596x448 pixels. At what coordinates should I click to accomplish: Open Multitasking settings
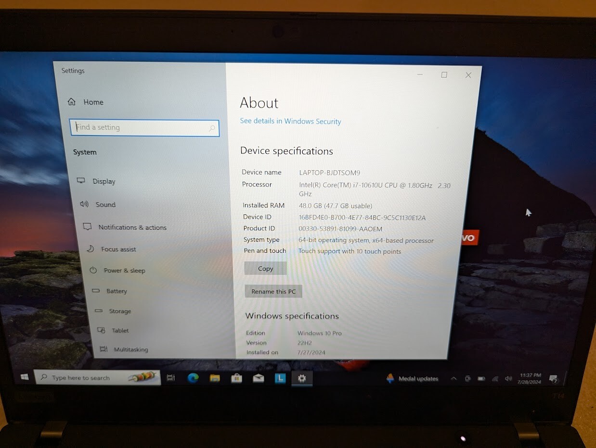click(x=124, y=349)
